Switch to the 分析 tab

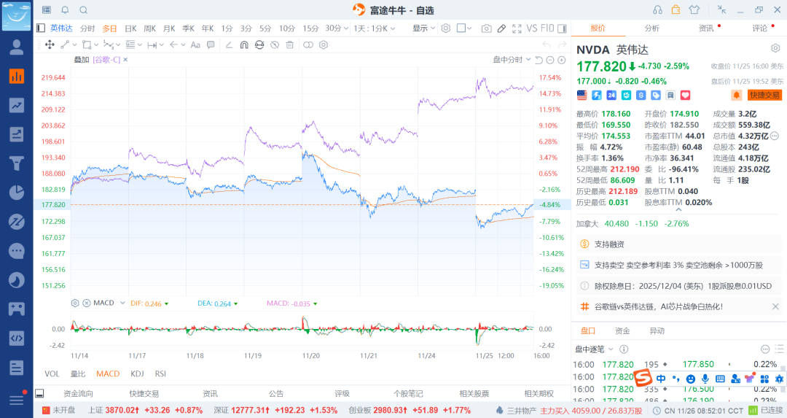[x=651, y=28]
